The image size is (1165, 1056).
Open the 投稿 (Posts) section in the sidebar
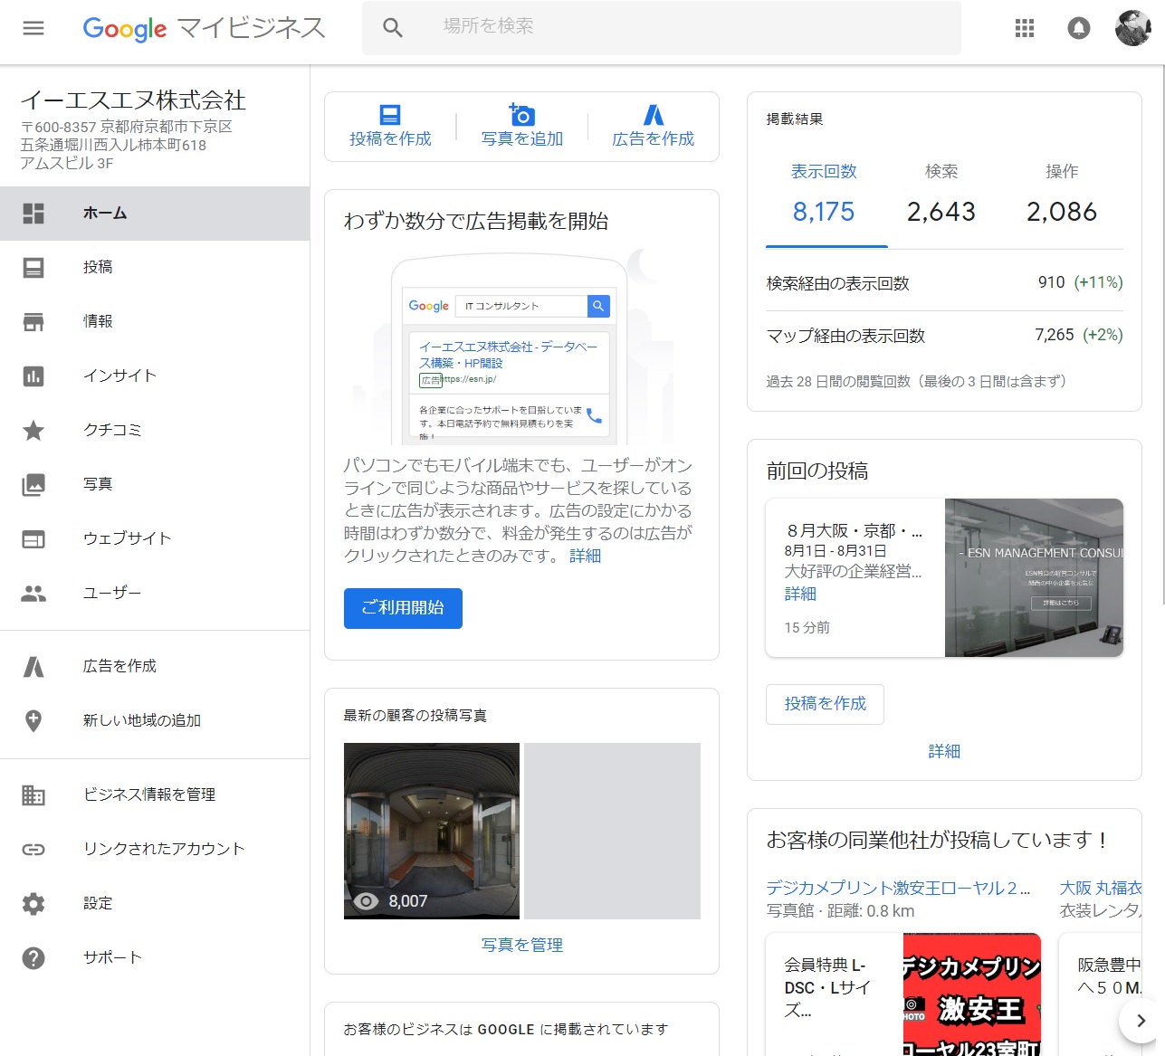[97, 267]
